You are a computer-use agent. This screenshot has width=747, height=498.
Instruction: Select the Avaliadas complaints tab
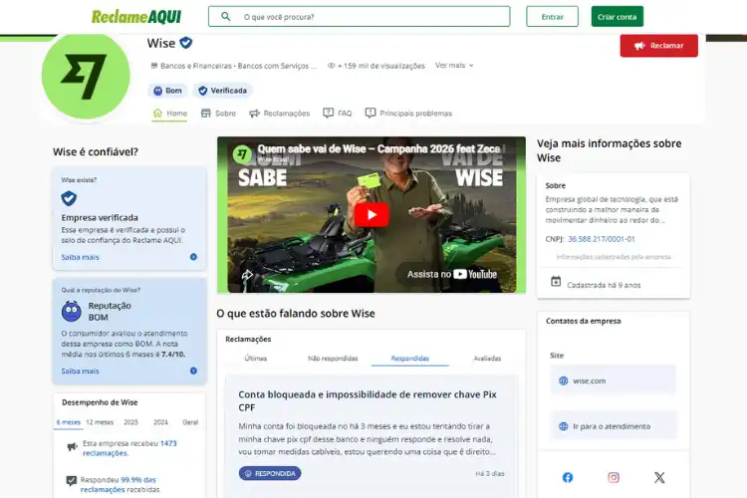487,359
